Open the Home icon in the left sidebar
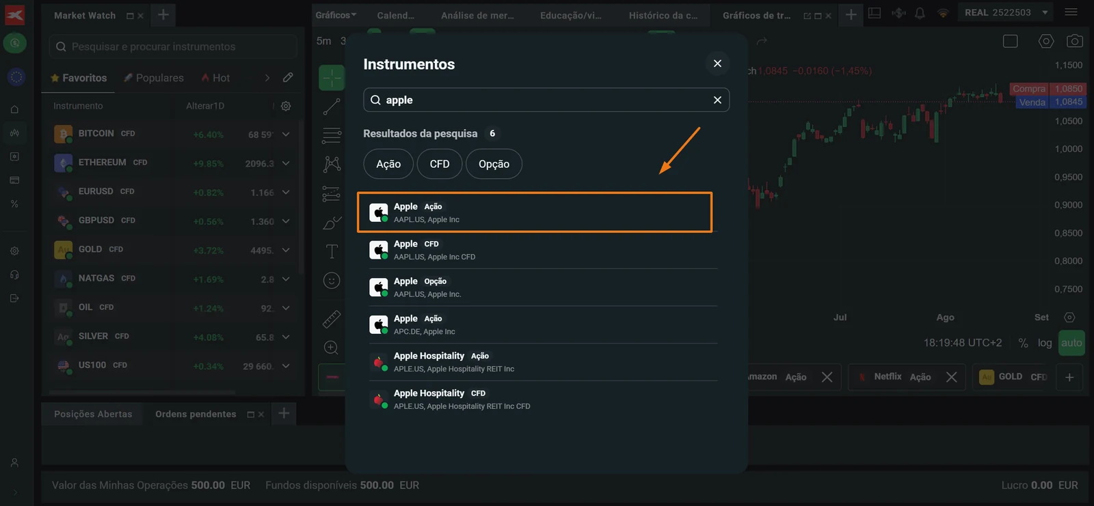Image resolution: width=1094 pixels, height=506 pixels. (x=14, y=109)
